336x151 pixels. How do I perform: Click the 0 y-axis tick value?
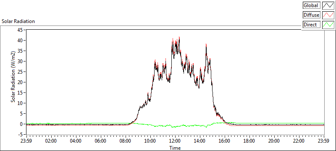(21, 124)
